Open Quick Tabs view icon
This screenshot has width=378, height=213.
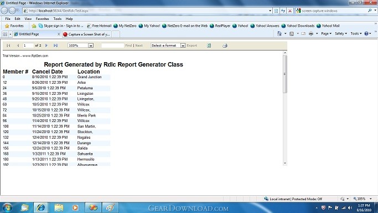coord(5,34)
